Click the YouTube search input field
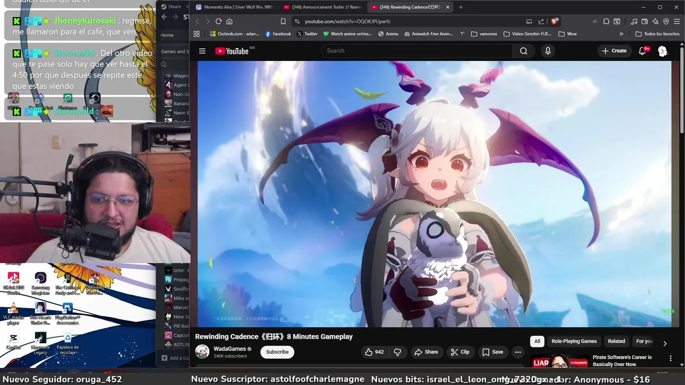 tap(416, 51)
